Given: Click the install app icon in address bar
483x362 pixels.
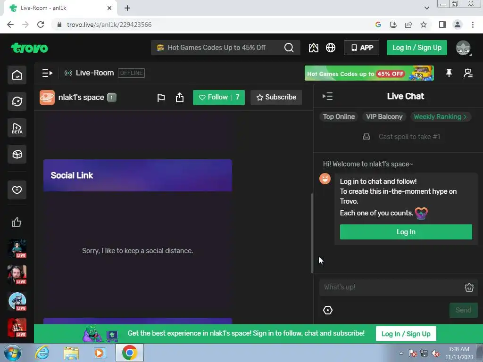Looking at the screenshot, I should coord(393,25).
